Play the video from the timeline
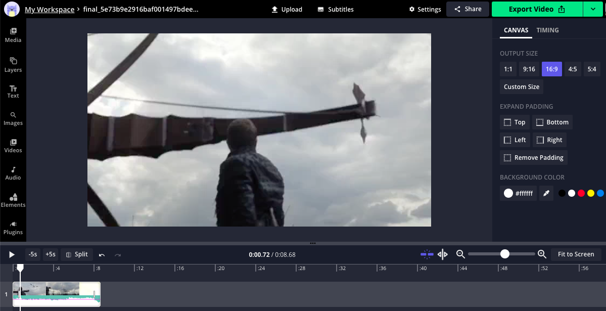Screen dimensions: 606x311 [x=12, y=255]
